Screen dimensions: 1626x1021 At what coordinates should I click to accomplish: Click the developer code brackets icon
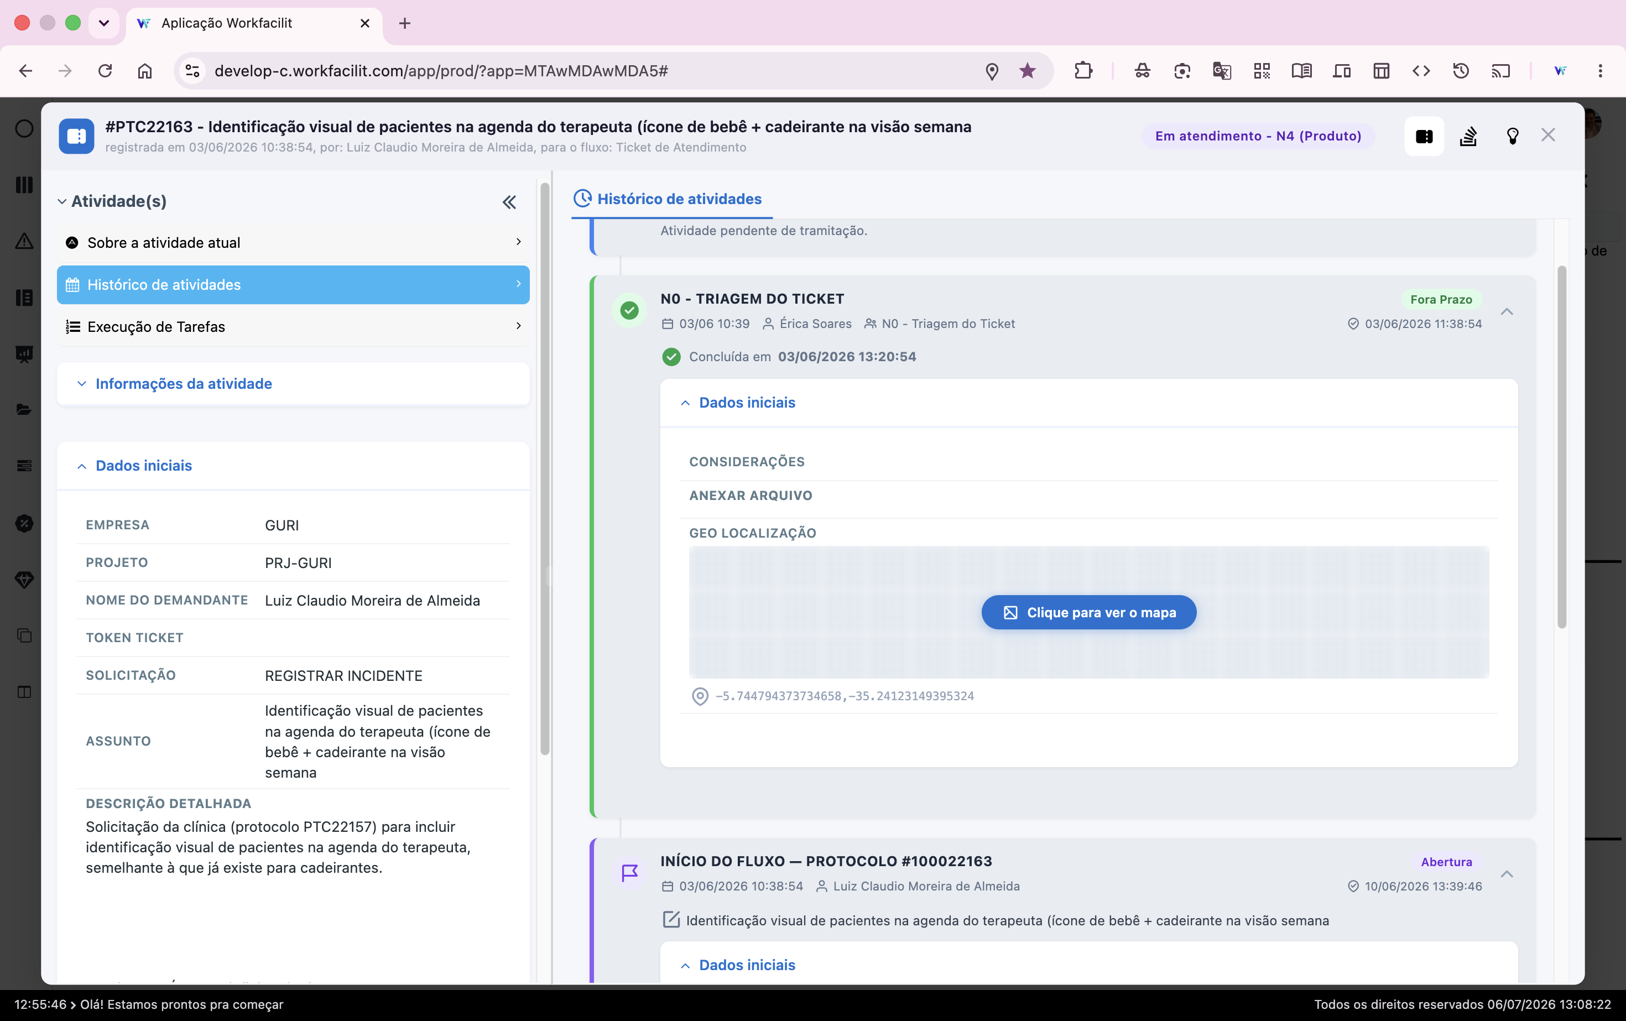[1421, 71]
